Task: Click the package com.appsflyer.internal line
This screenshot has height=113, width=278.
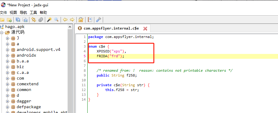Action: tap(121, 37)
